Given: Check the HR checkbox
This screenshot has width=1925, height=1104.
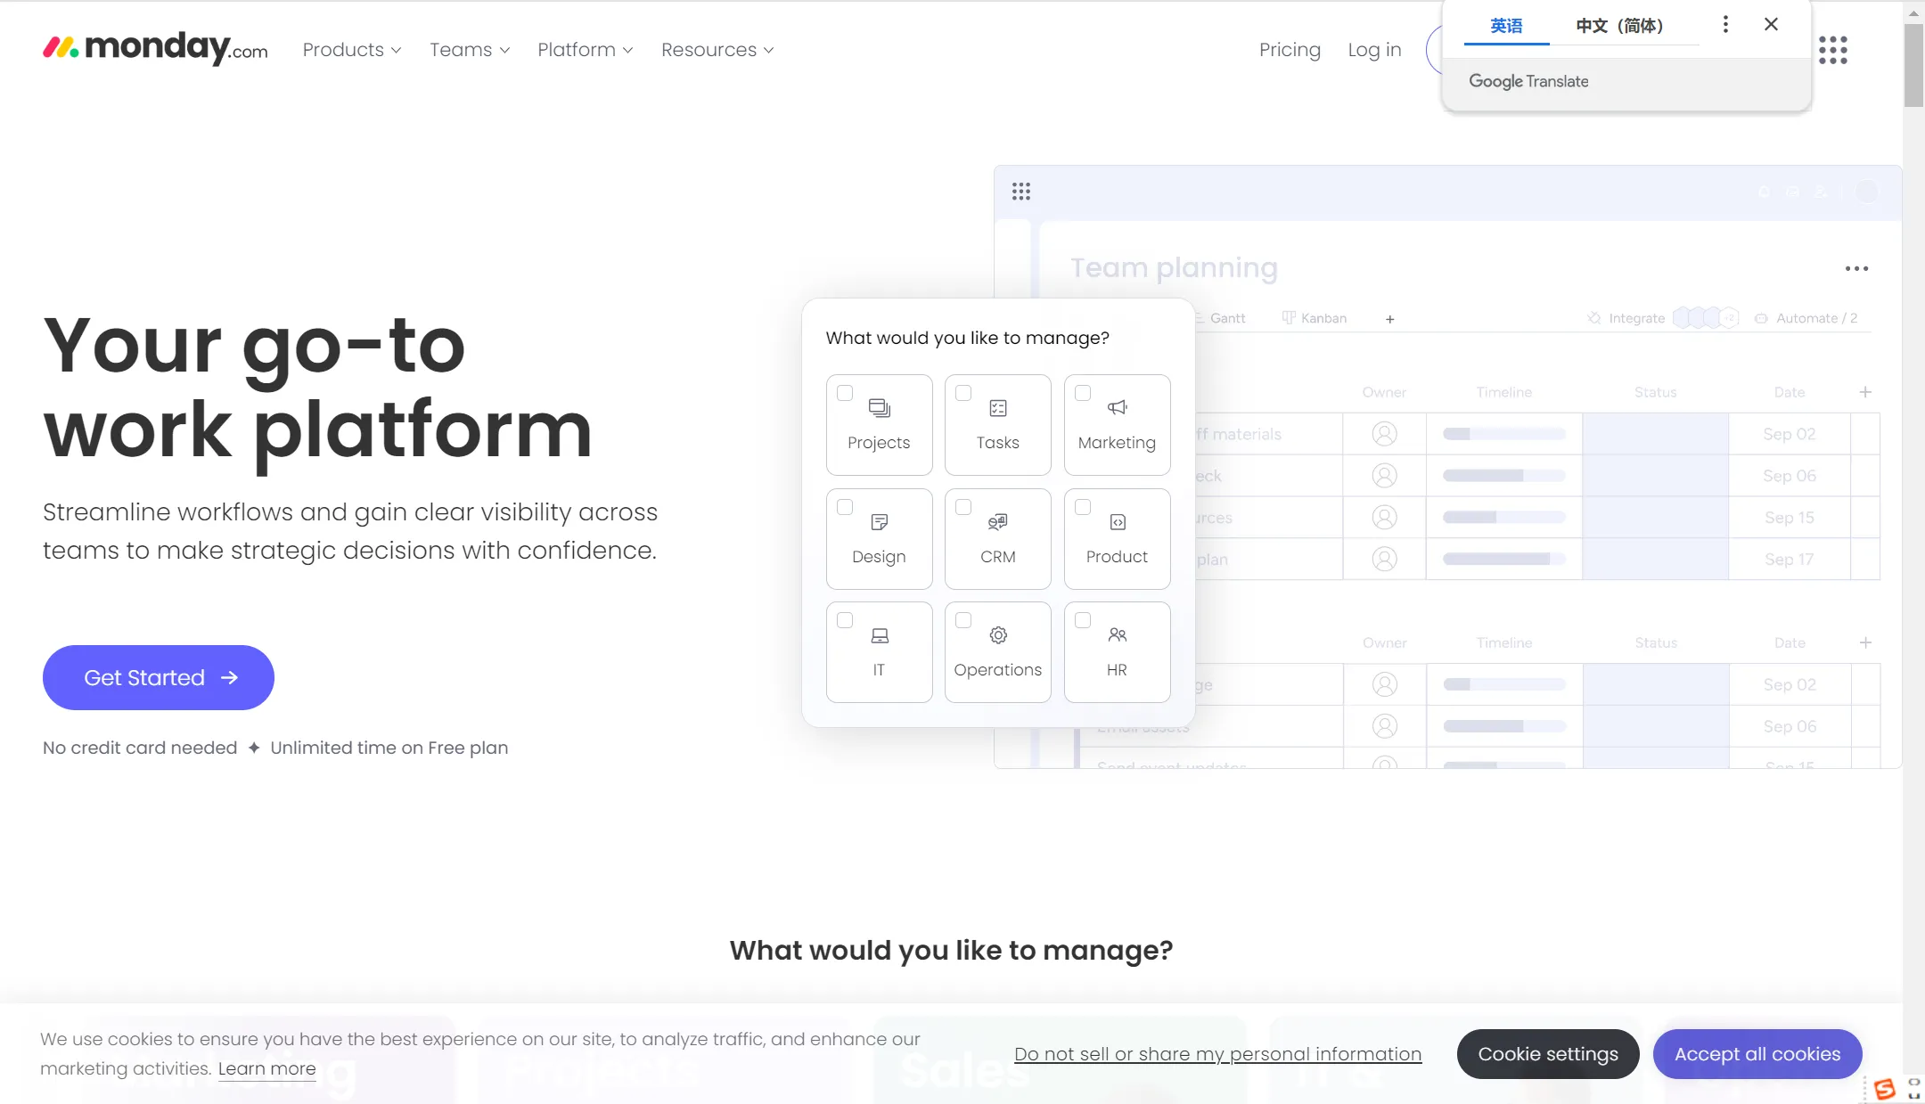Looking at the screenshot, I should pos(1083,620).
